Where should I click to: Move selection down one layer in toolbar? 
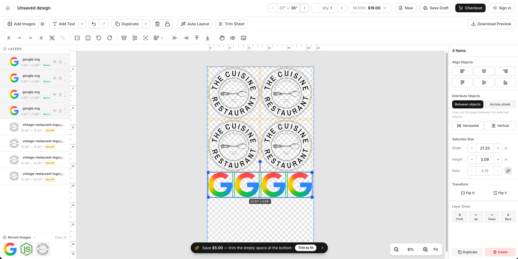pos(30,38)
